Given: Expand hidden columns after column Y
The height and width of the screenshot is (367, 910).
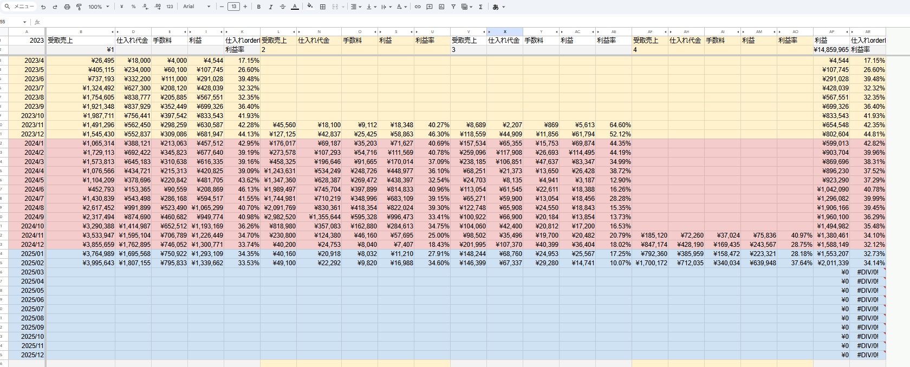Looking at the screenshot, I should pos(557,32).
